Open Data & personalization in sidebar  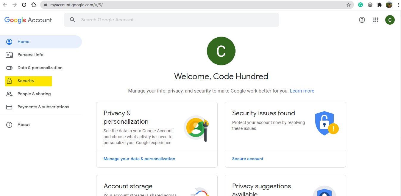coord(40,68)
